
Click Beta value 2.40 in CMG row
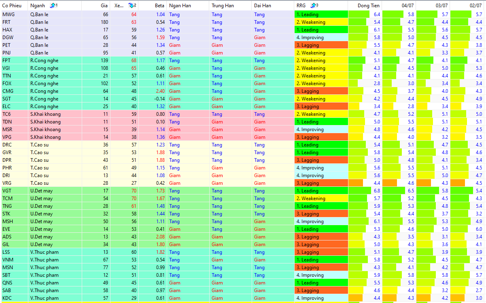(160, 91)
